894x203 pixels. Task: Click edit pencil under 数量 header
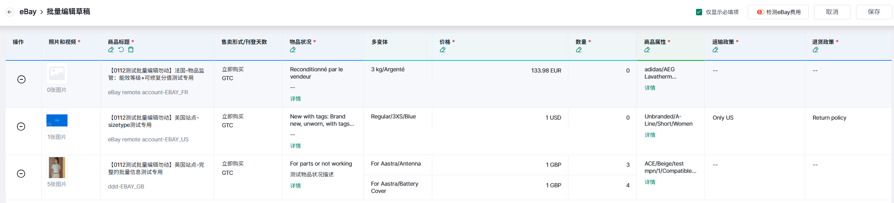[x=579, y=50]
